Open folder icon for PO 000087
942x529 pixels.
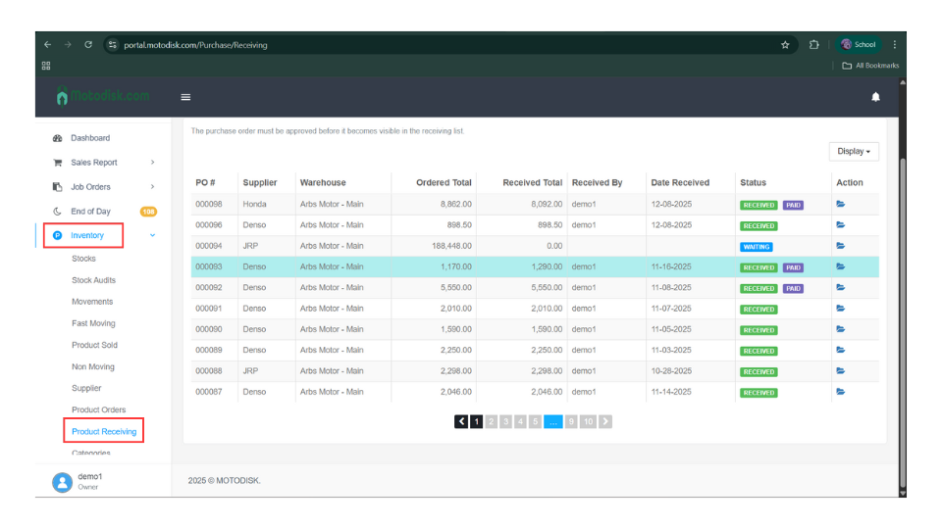click(840, 392)
